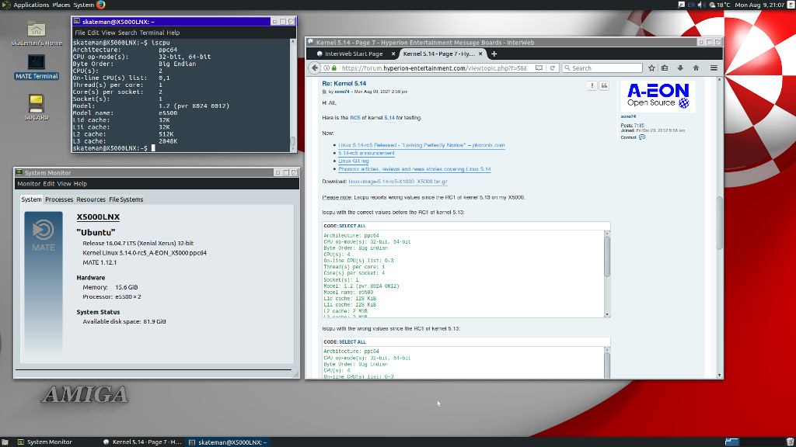Close the InterWeb Start Page tab
This screenshot has width=796, height=447.
click(x=393, y=54)
